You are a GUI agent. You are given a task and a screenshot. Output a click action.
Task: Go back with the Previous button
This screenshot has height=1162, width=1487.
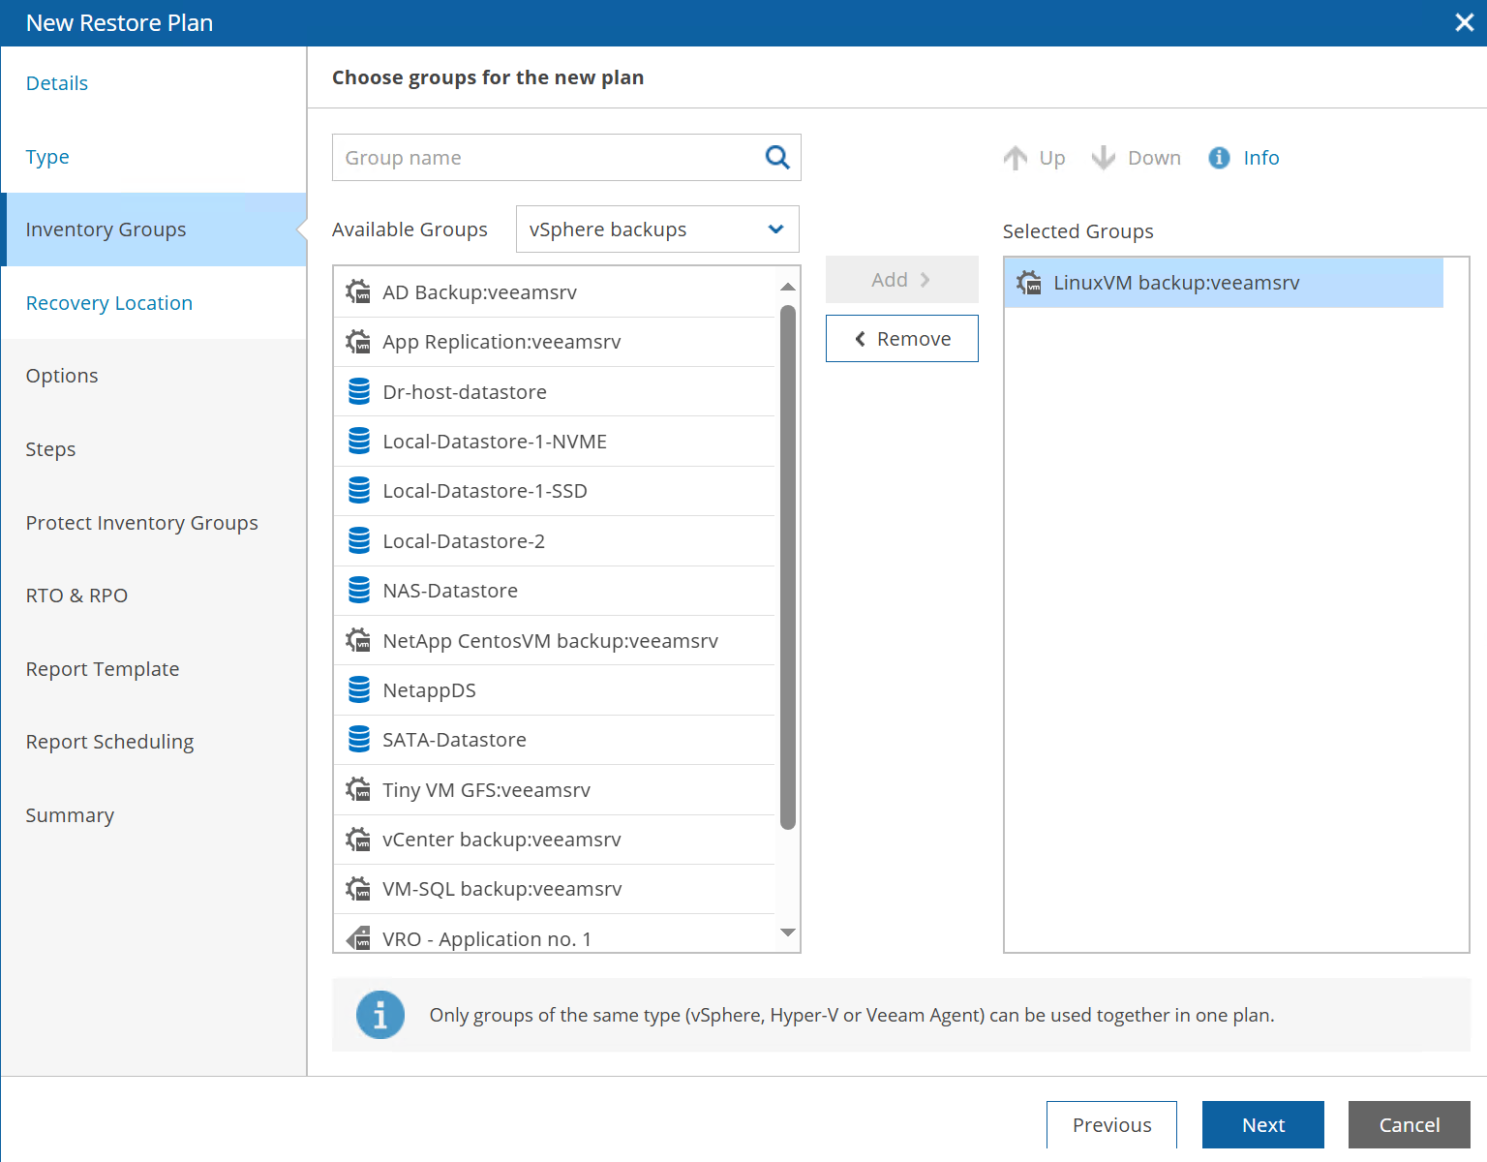coord(1111,1124)
